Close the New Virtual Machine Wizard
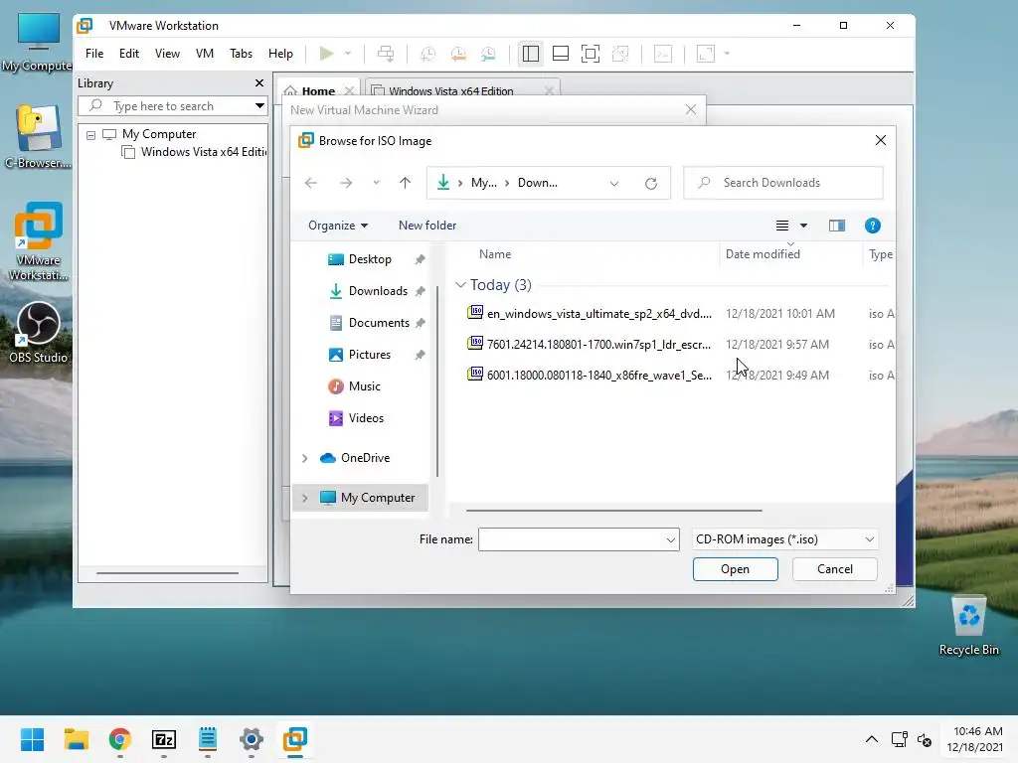The width and height of the screenshot is (1018, 763). [x=691, y=109]
